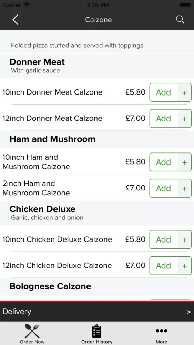Open the search magnifier icon
Image resolution: width=194 pixels, height=345 pixels.
point(180,20)
